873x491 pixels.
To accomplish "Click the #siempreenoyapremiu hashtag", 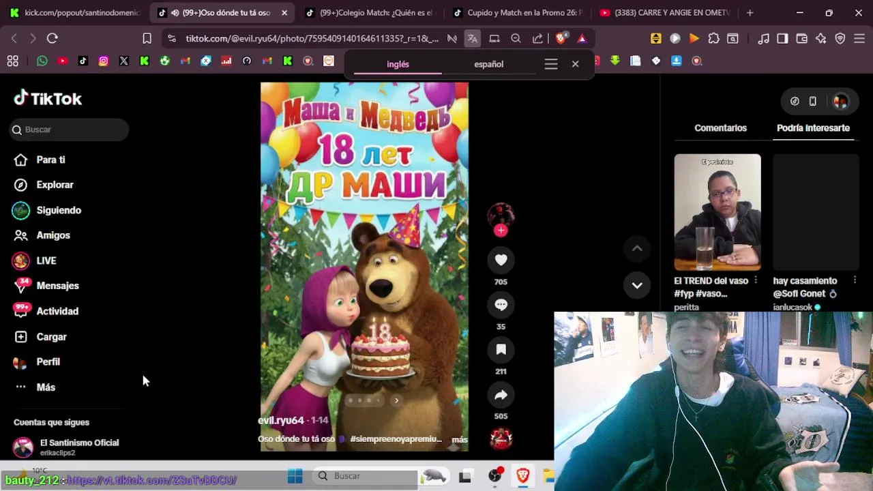I will tap(396, 439).
